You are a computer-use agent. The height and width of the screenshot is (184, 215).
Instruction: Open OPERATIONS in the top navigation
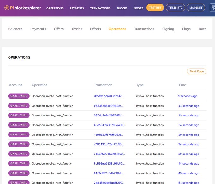[x=55, y=8]
